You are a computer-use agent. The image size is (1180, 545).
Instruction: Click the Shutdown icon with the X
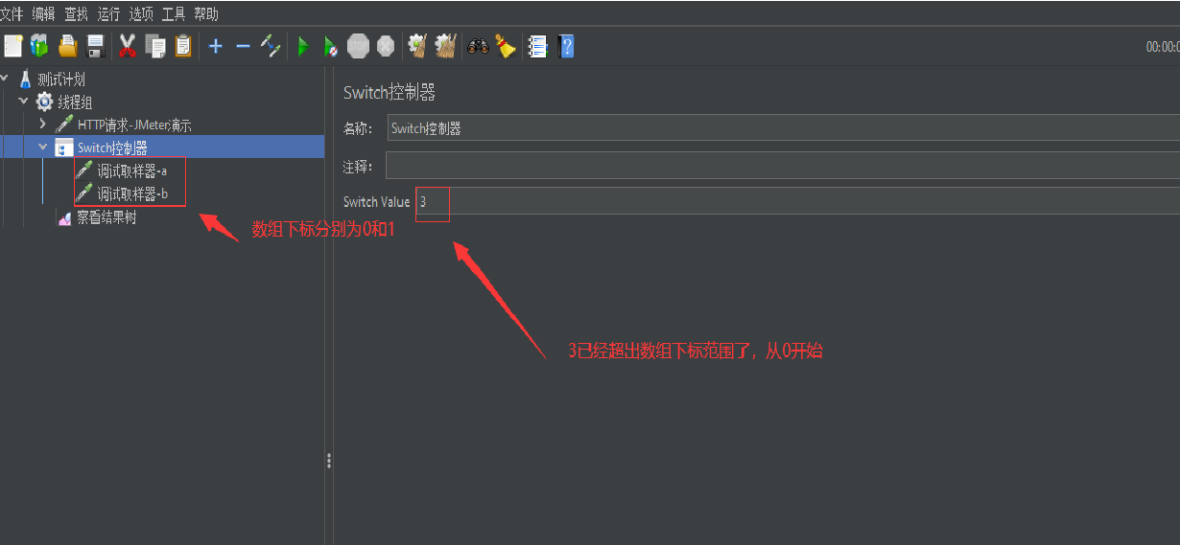pyautogui.click(x=386, y=46)
